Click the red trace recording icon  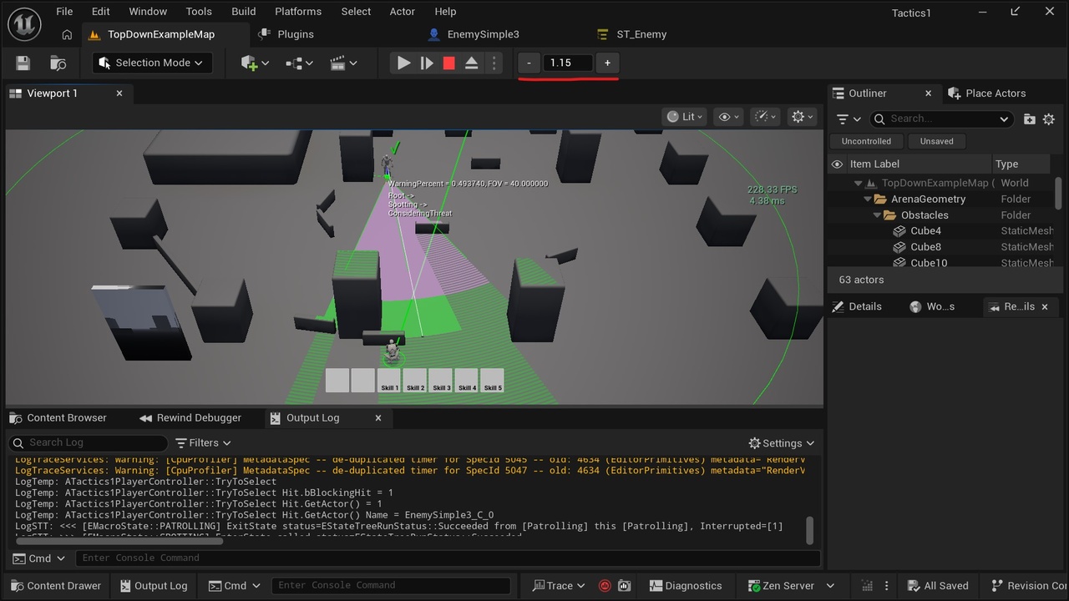point(605,586)
